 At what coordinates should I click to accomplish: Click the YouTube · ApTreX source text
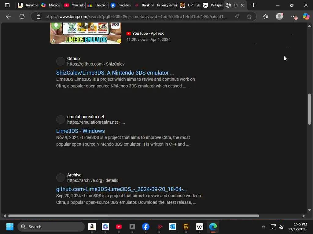[x=148, y=34]
